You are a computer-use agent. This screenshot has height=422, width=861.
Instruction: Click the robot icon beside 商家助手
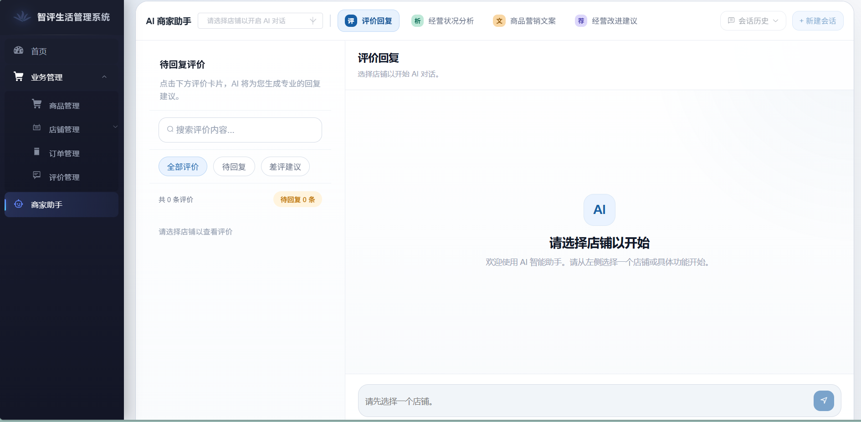click(x=19, y=205)
